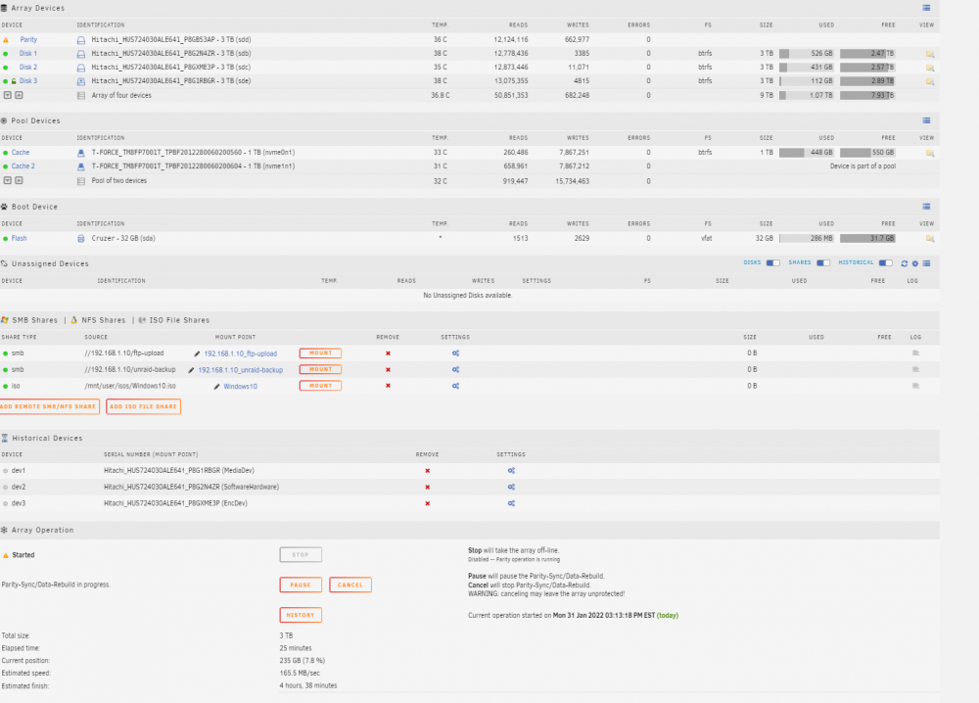This screenshot has height=703, width=979.
Task: Click down arrow in Pool of two devices row
Action: 8,180
